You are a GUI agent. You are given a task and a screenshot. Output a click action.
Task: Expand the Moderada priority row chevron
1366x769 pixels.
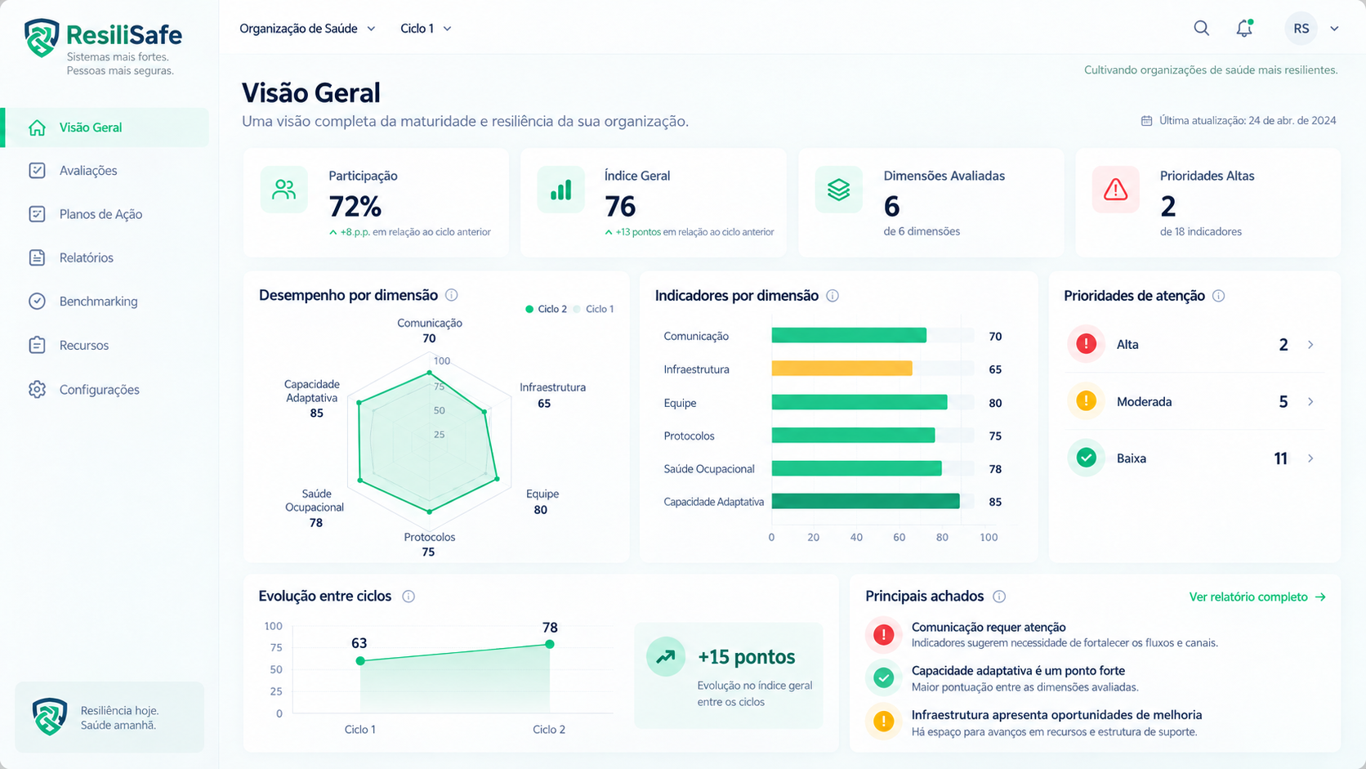tap(1310, 401)
